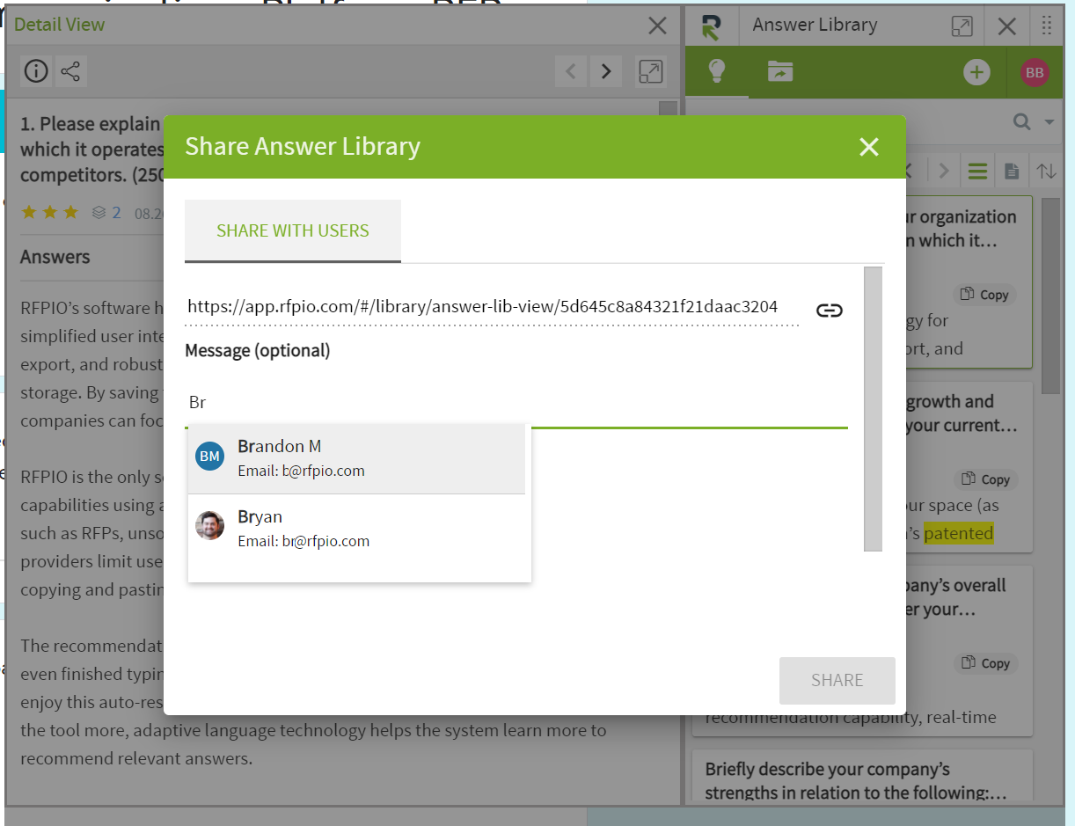Image resolution: width=1075 pixels, height=826 pixels.
Task: Click the SHARE button
Action: click(x=837, y=680)
